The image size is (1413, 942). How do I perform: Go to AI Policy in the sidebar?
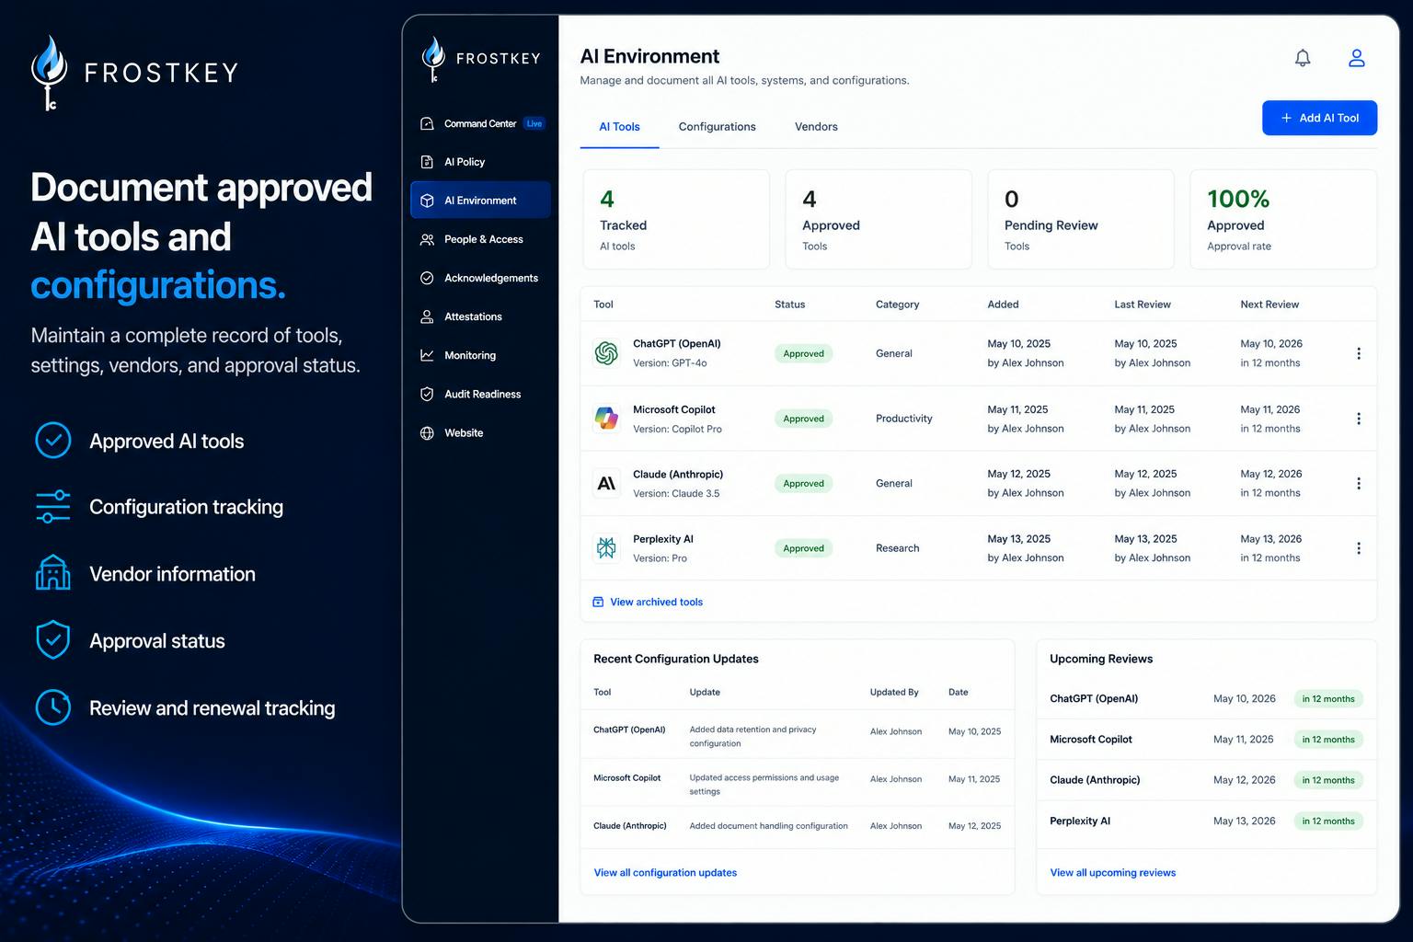click(480, 162)
